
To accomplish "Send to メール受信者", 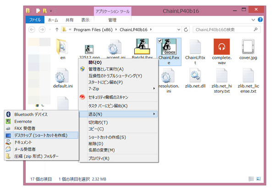I will tap(41, 149).
